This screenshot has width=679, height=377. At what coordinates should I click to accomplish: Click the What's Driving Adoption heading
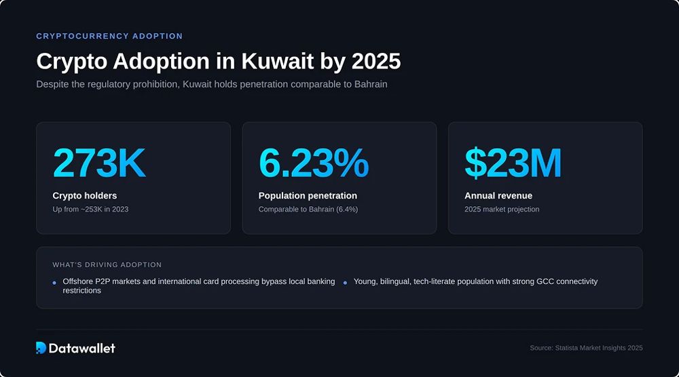(x=107, y=264)
